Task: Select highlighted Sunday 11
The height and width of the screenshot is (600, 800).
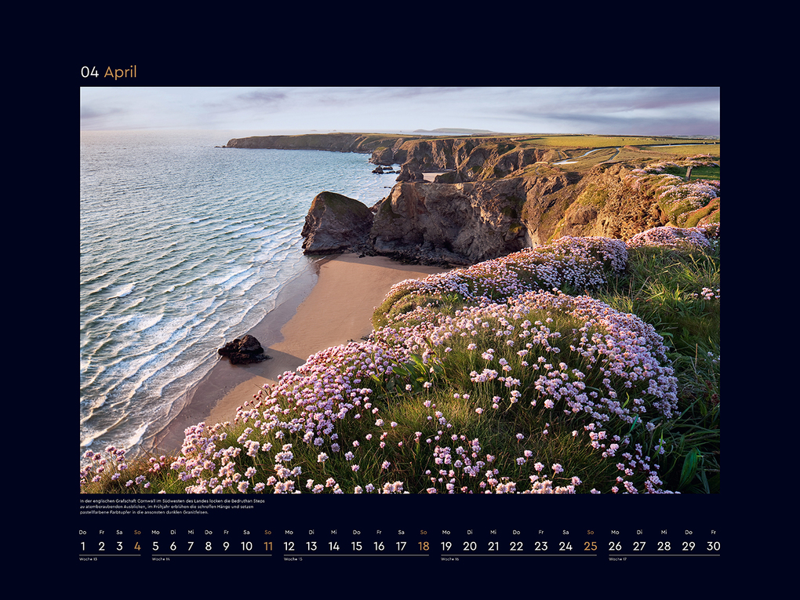Action: point(268,546)
